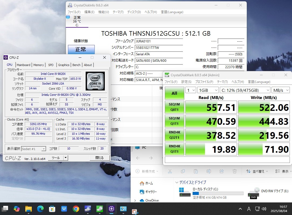Image resolution: width=292 pixels, height=215 pixels.
Task: Launch Google Chrome from the taskbar
Action: click(76, 209)
